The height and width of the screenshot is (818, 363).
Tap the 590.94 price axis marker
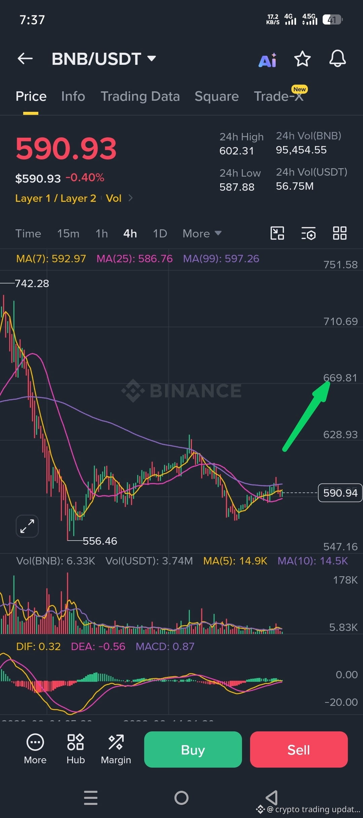[x=340, y=493]
